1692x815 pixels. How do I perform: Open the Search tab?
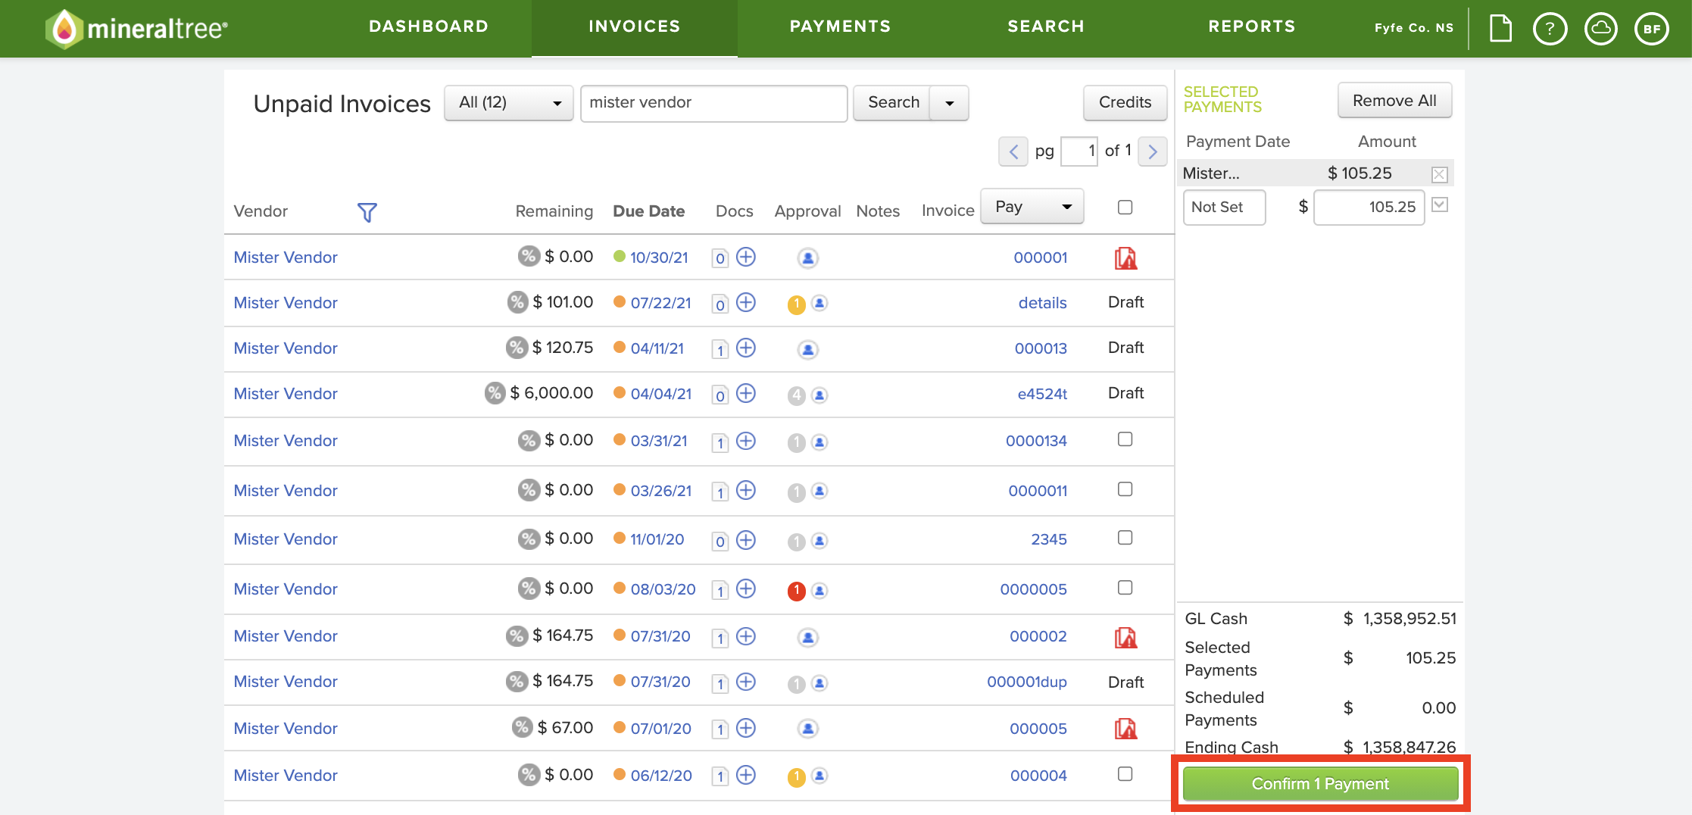1046,27
